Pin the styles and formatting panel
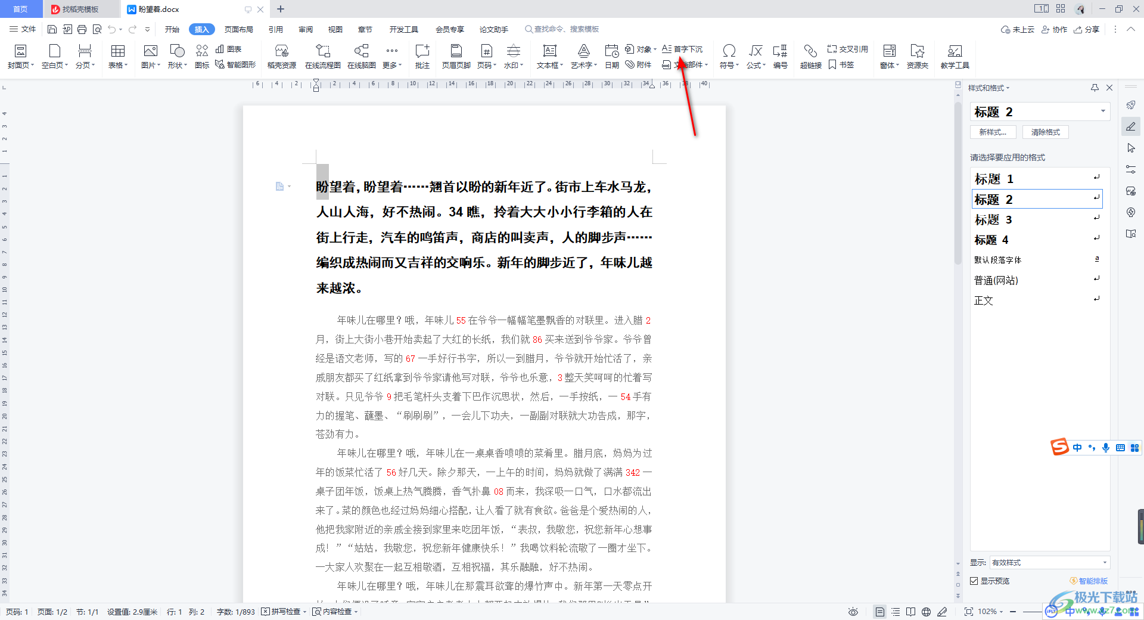 pyautogui.click(x=1095, y=88)
